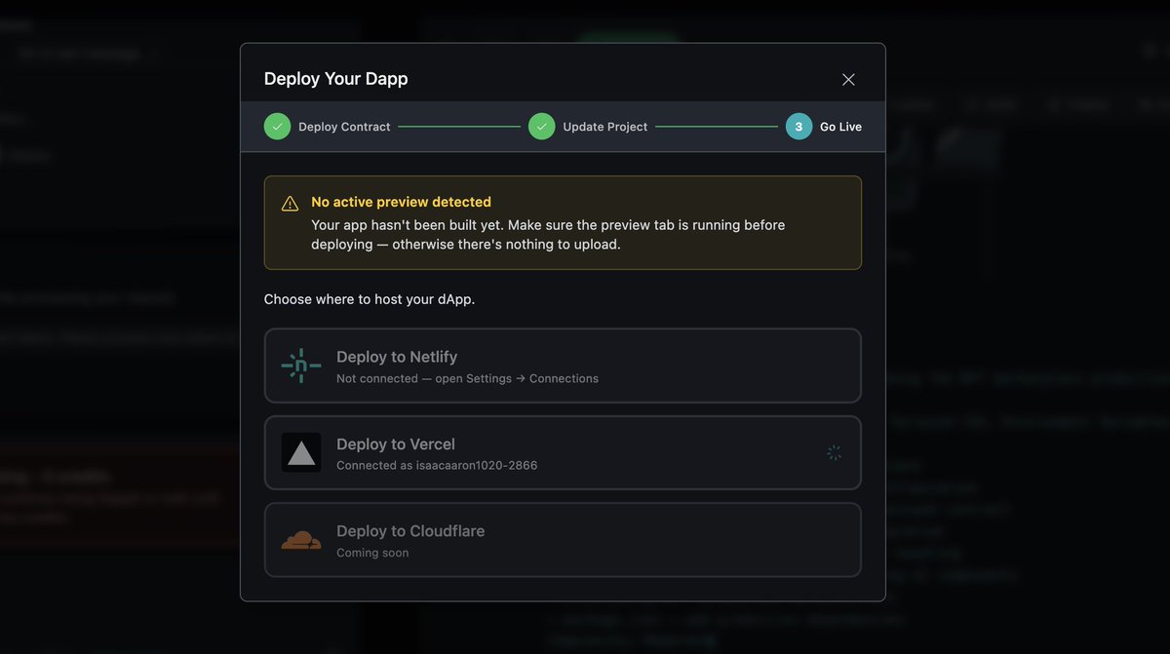1170x654 pixels.
Task: Click 'Not connected — open Settings → Connections' text
Action: pyautogui.click(x=467, y=378)
